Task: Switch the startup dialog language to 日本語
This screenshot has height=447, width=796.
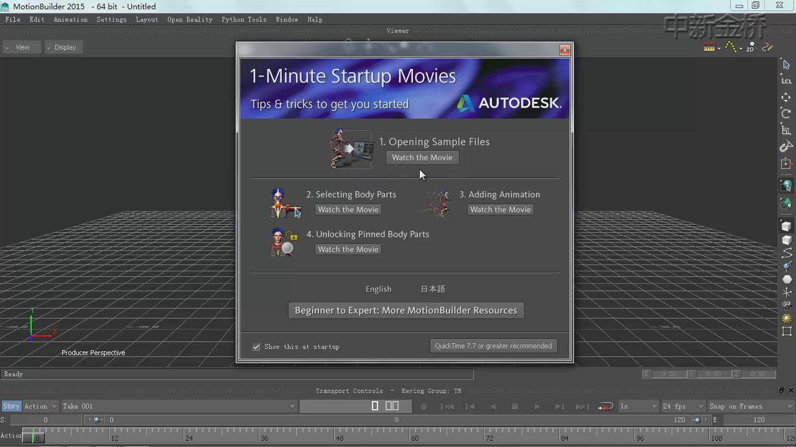Action: tap(433, 289)
